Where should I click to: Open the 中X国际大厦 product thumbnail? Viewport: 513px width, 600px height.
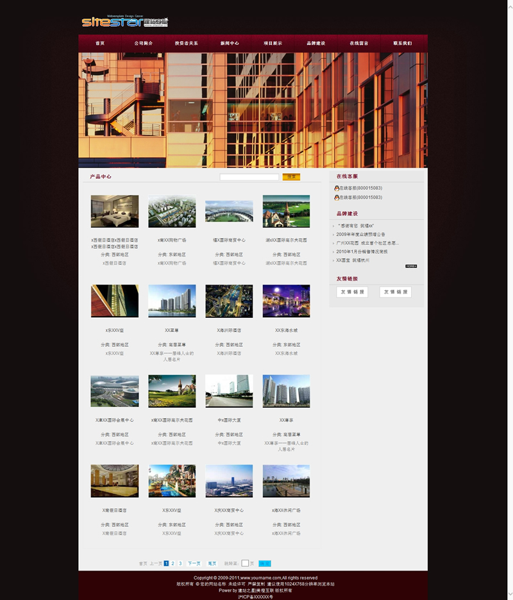click(x=229, y=391)
